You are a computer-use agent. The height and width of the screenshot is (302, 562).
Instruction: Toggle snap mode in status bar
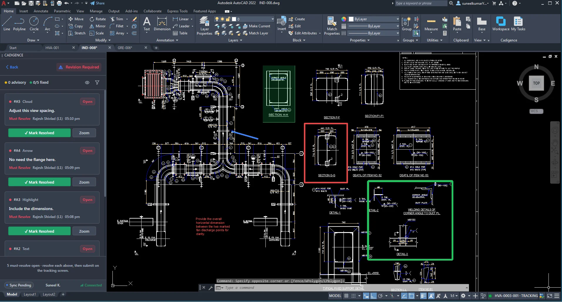[354, 296]
